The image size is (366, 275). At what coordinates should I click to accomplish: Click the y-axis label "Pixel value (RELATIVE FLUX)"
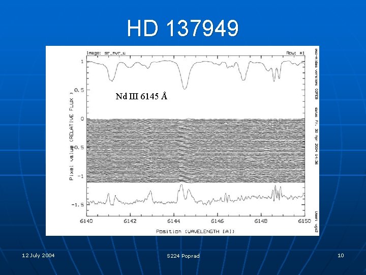71,136
